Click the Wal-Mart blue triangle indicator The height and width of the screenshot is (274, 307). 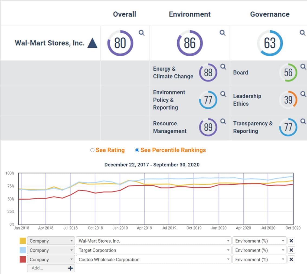(92, 43)
